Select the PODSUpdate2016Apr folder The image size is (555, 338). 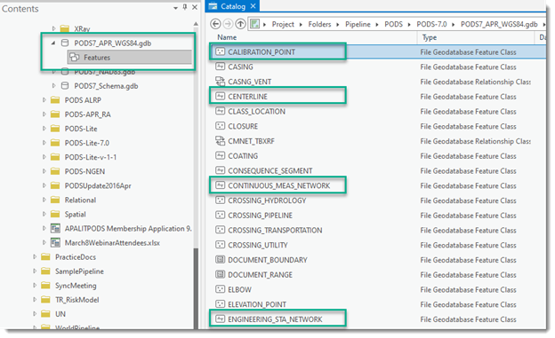click(98, 185)
